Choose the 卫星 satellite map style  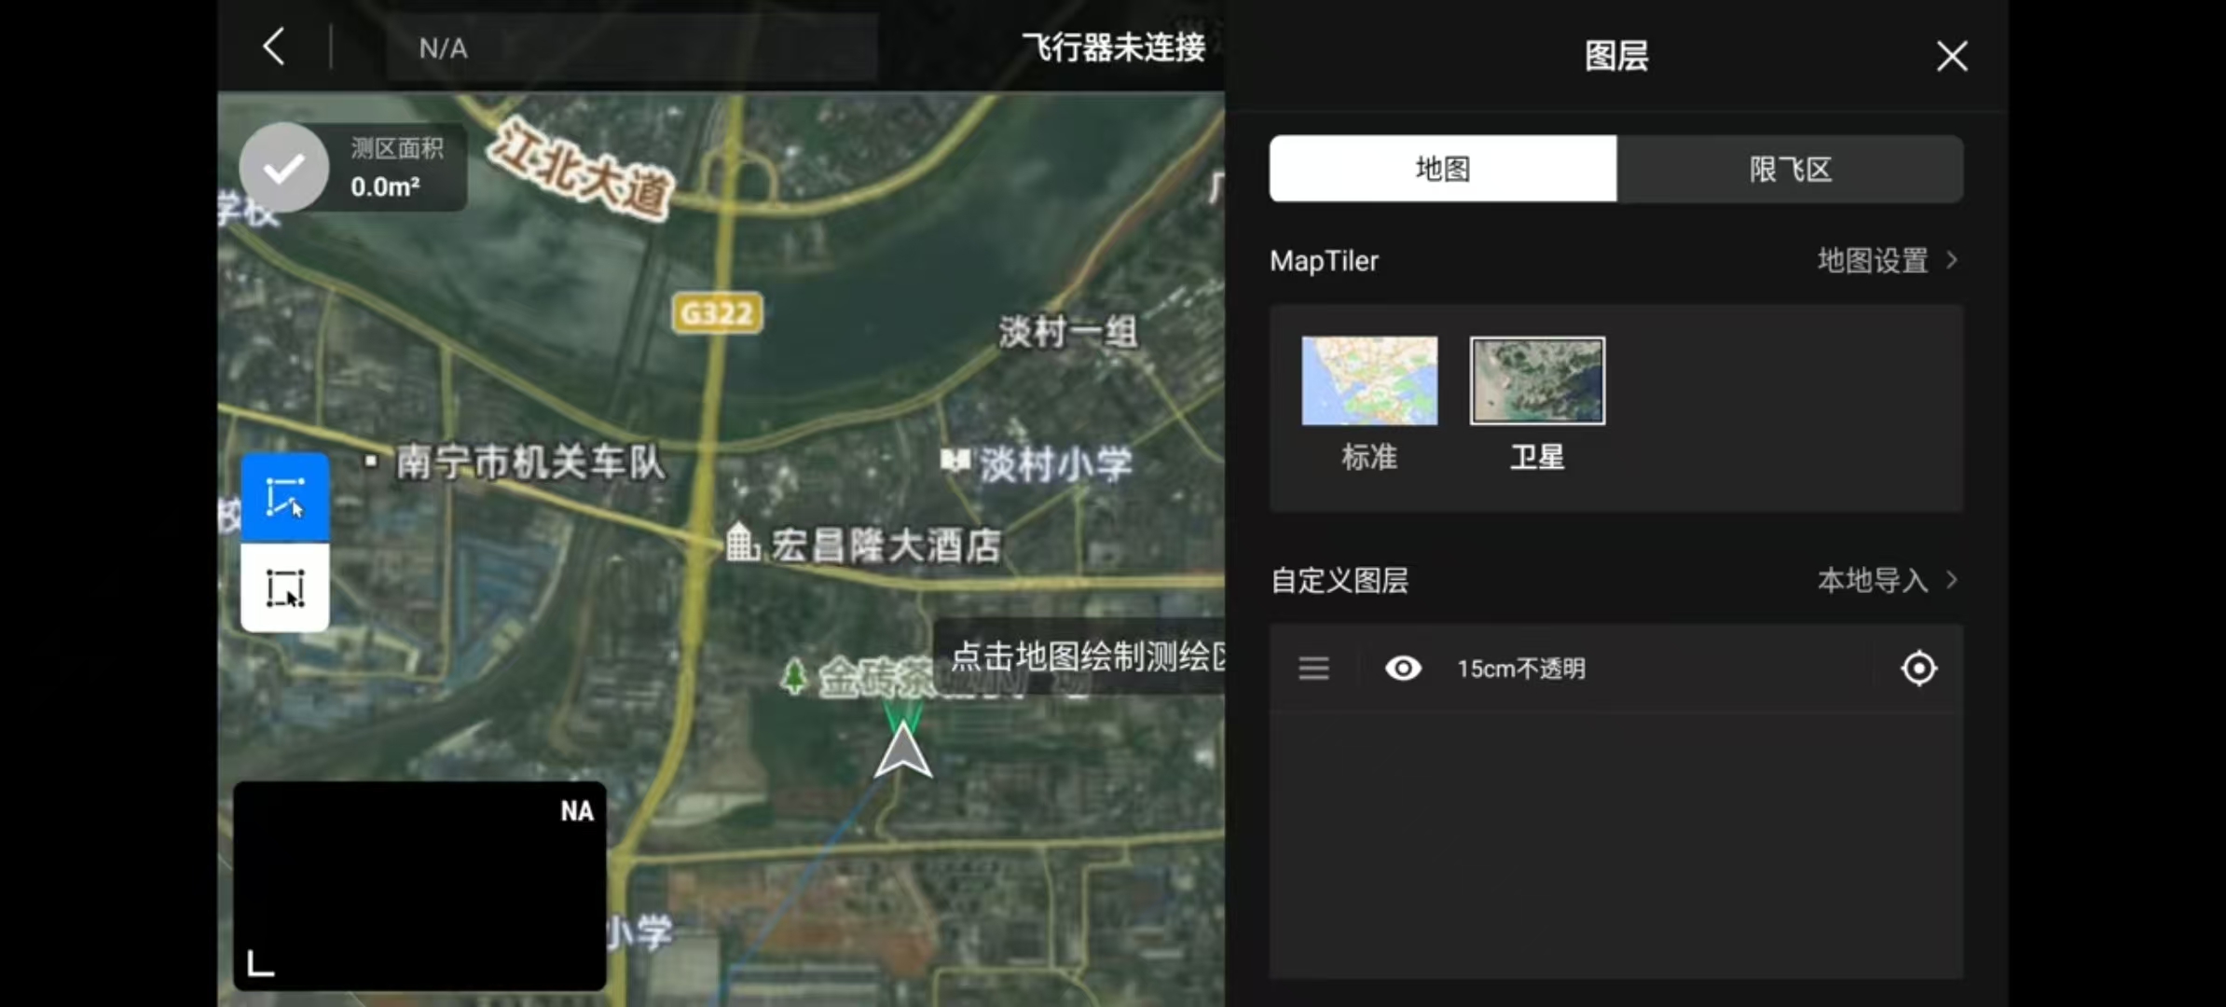1537,380
